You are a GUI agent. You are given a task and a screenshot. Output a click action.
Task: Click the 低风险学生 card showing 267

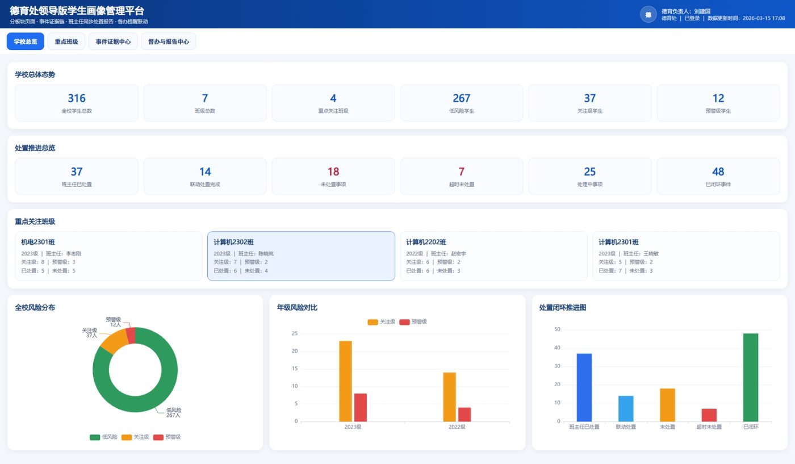tap(462, 103)
